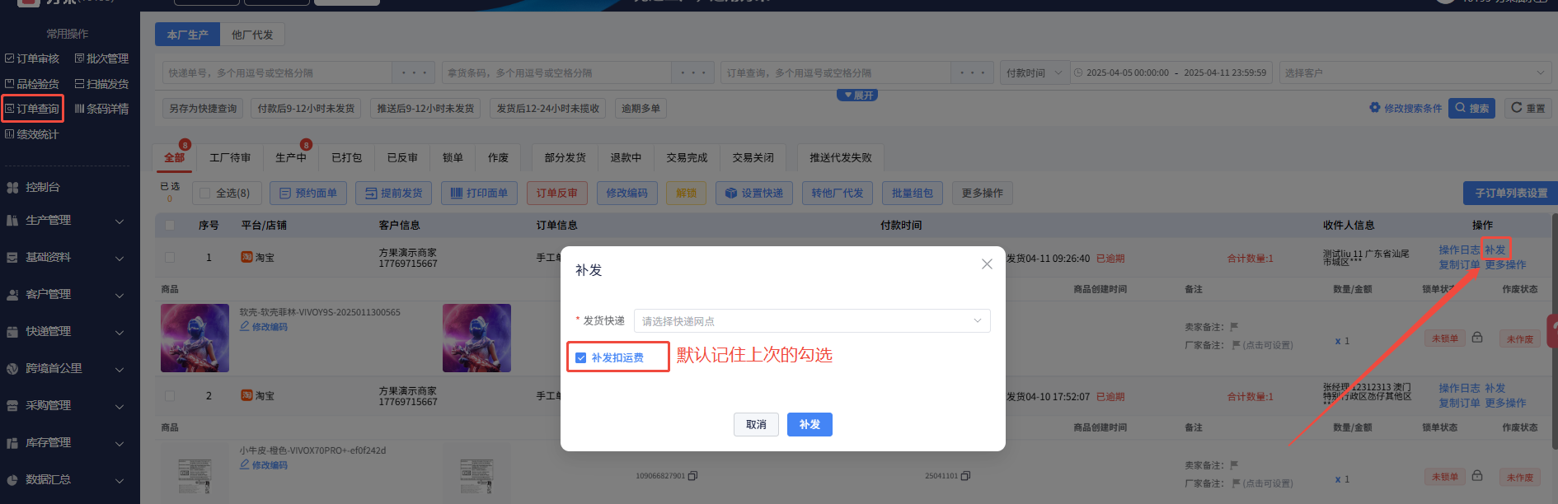Toggle the table header select-all checkbox
This screenshot has height=504, width=1558.
(170, 225)
